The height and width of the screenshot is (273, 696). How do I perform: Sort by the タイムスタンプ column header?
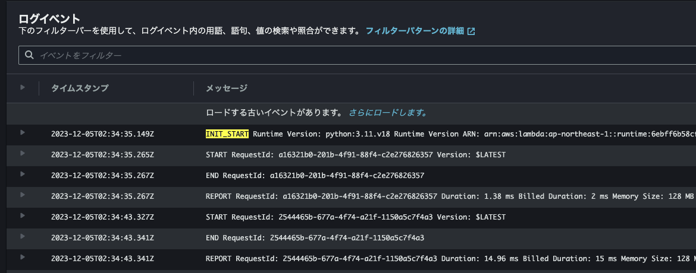pos(80,88)
